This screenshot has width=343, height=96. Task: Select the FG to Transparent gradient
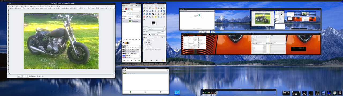click(131, 53)
